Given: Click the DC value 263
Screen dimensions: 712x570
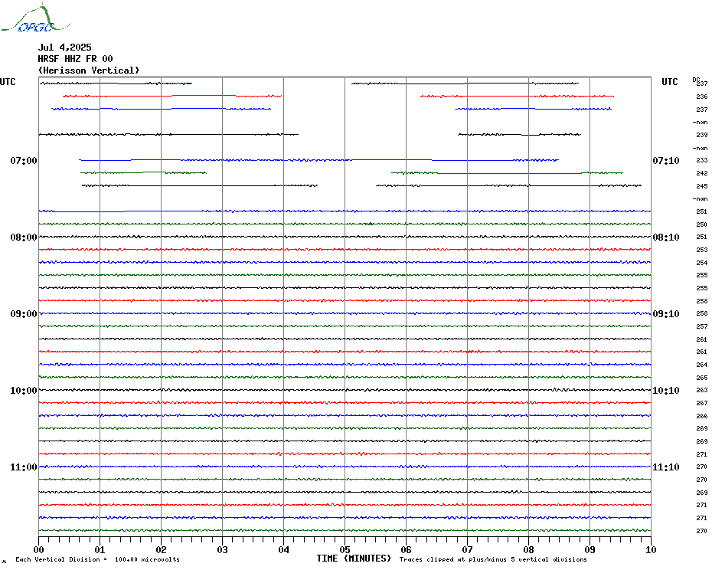Looking at the screenshot, I should [702, 391].
